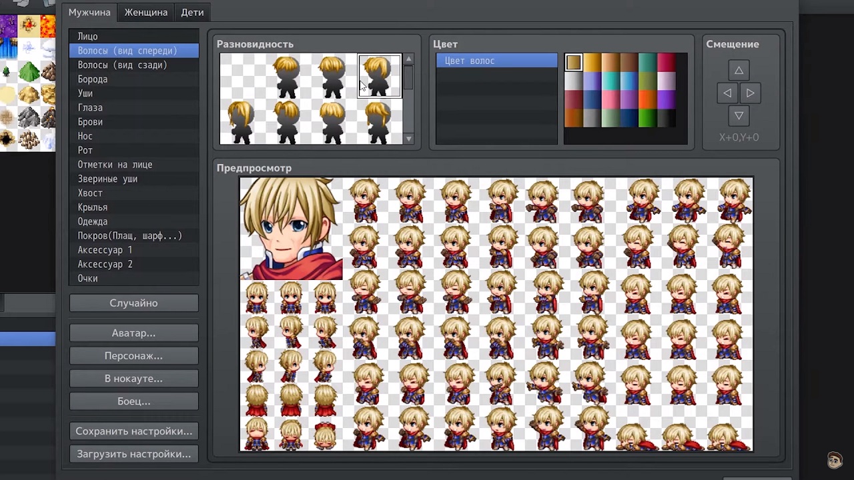
Task: Click the Случайно button
Action: 133,303
